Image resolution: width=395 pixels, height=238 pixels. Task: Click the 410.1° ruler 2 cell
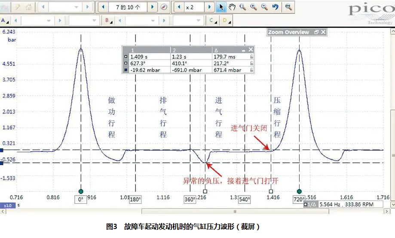coord(191,63)
